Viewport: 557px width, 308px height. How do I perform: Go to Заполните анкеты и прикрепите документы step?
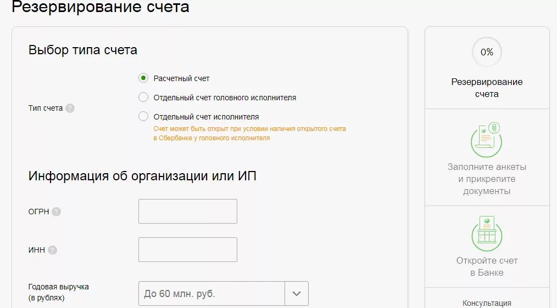487,179
